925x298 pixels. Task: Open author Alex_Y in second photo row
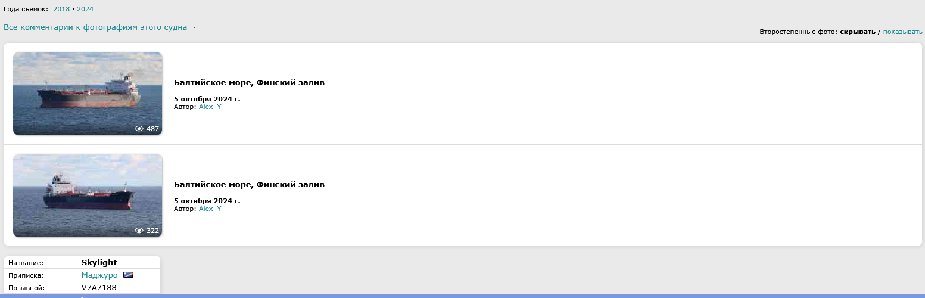click(x=210, y=209)
